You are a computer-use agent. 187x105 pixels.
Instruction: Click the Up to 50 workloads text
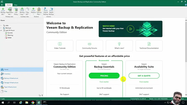(104, 88)
